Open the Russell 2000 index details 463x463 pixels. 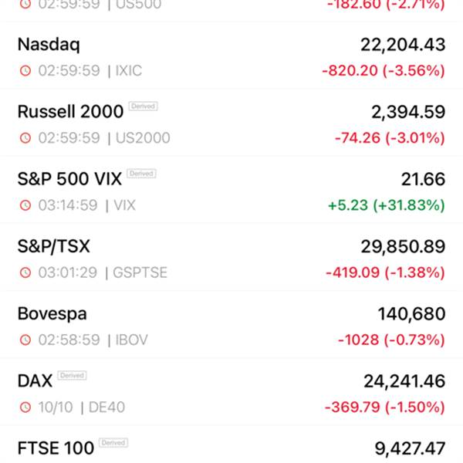point(69,112)
